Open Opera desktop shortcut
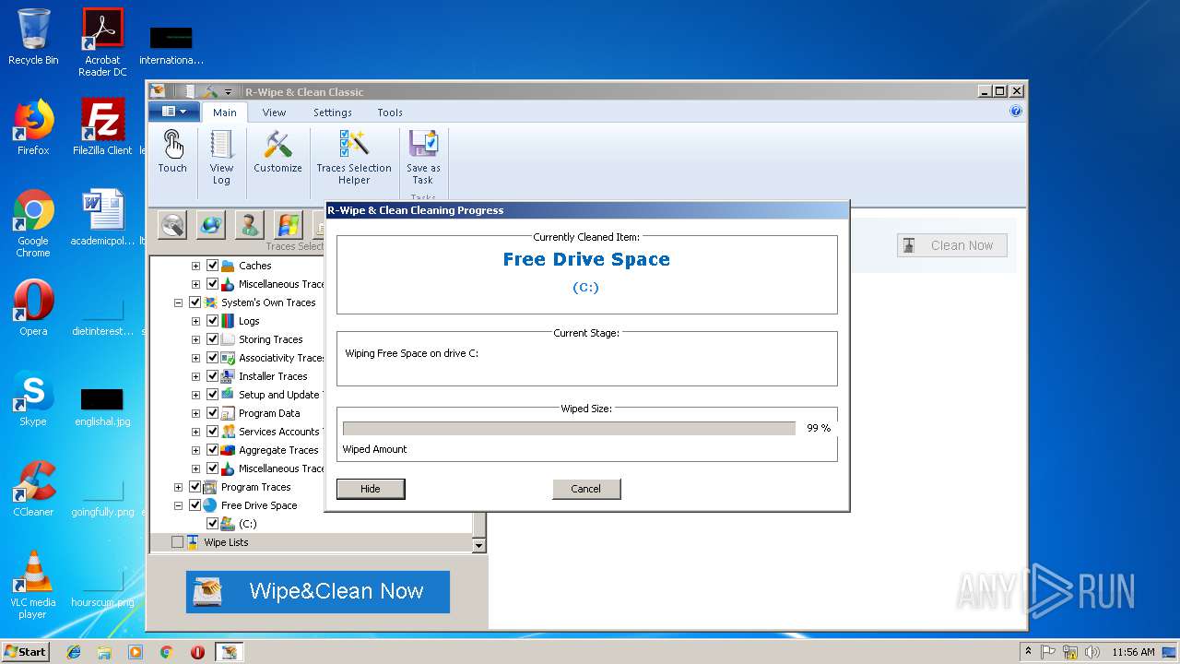Screen dimensions: 1180x664 pyautogui.click(x=33, y=308)
